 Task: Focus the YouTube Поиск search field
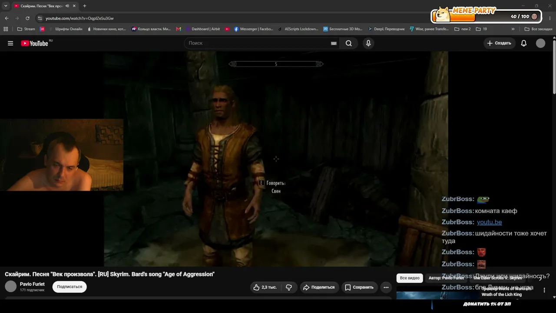click(258, 43)
